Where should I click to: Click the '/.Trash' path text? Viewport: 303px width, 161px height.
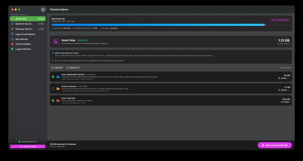[x=73, y=103]
